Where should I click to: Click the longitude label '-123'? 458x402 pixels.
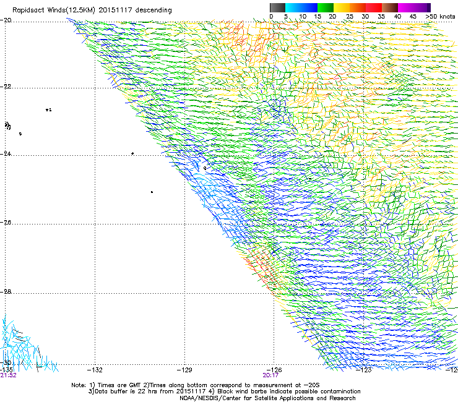pos(364,370)
